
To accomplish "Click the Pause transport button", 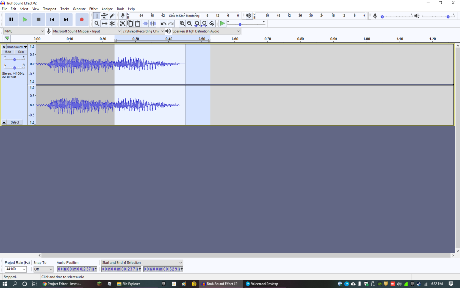I will [11, 20].
